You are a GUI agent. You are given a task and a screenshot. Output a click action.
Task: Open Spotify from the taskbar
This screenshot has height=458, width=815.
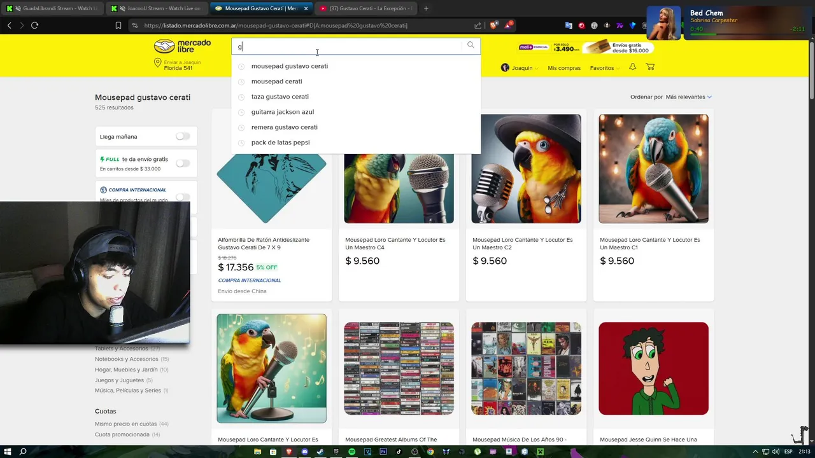click(351, 452)
